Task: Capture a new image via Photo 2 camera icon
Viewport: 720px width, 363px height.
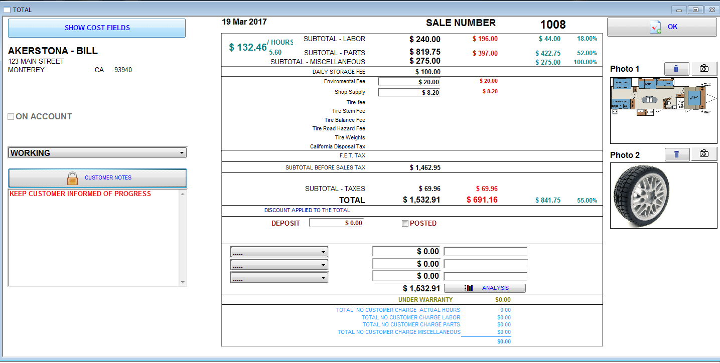Action: (704, 154)
